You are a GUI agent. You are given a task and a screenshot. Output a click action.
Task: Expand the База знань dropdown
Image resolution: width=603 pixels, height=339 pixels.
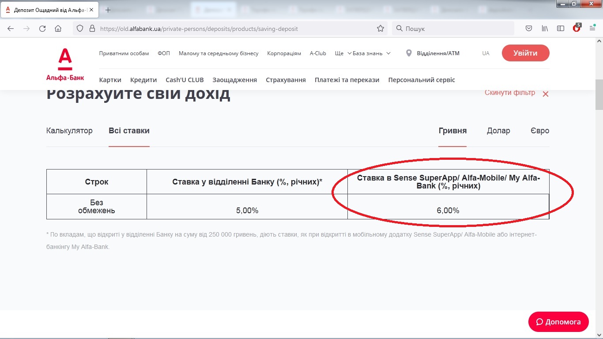[371, 53]
